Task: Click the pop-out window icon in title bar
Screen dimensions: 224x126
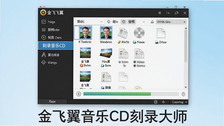Action: (x=177, y=13)
